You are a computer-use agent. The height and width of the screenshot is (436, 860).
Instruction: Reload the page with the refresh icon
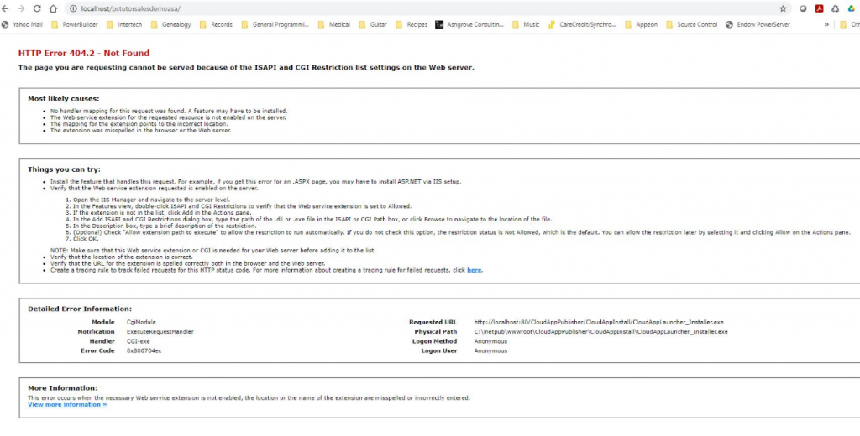click(x=37, y=8)
